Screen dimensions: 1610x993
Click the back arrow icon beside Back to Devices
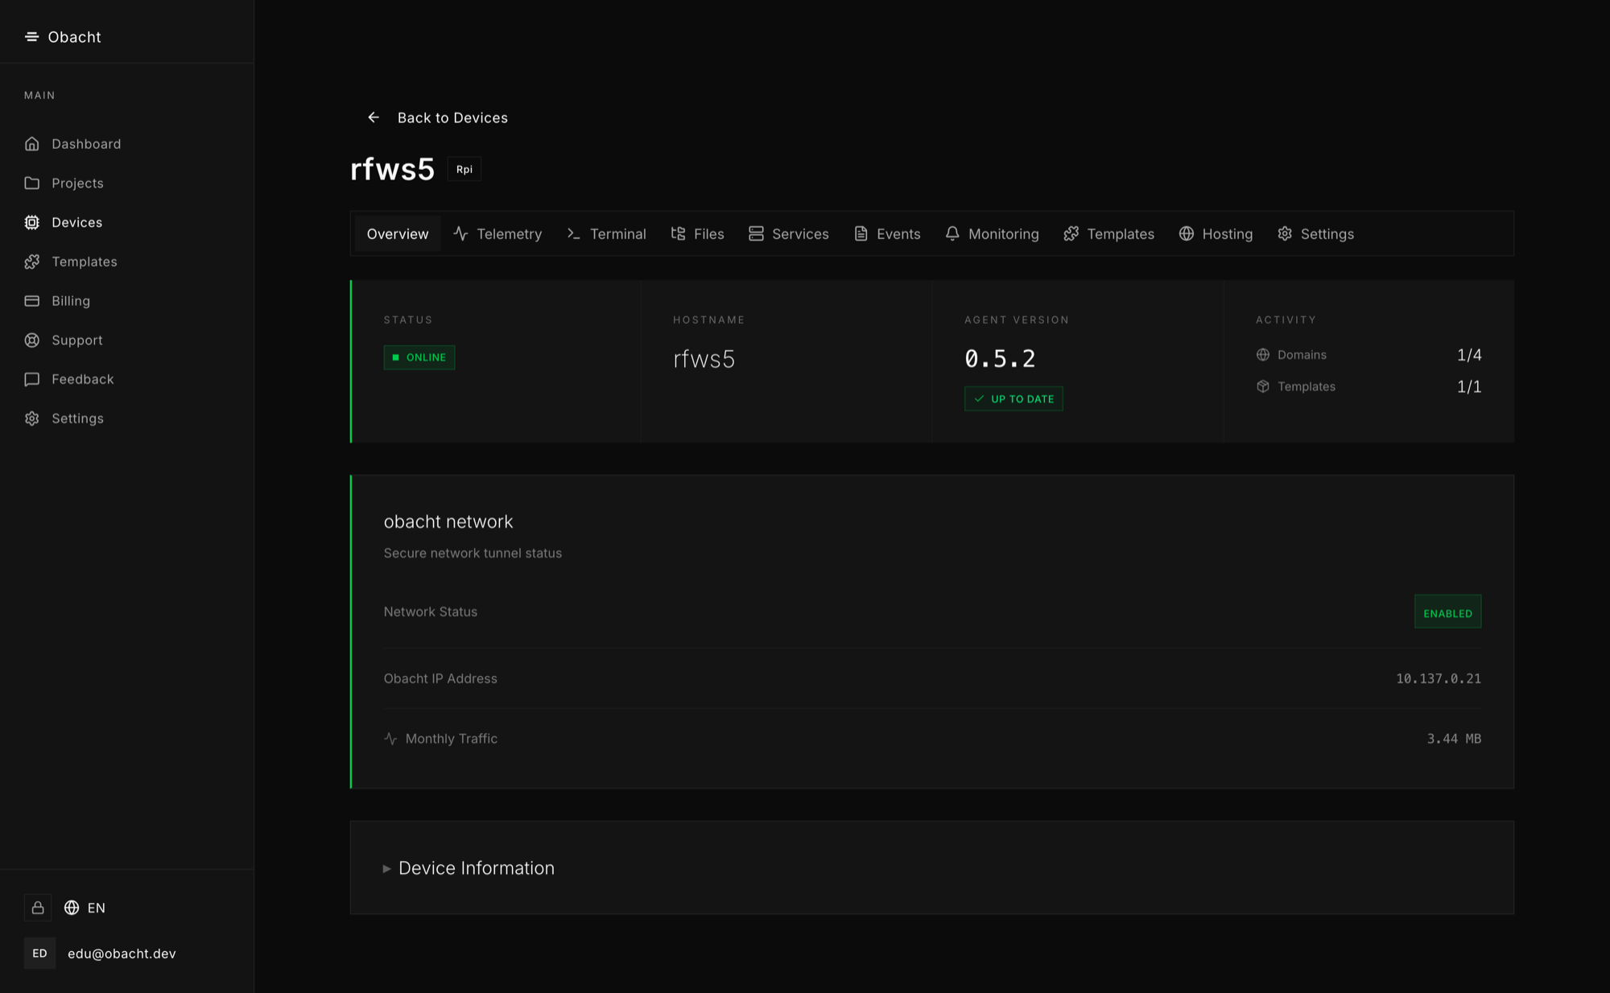[374, 117]
